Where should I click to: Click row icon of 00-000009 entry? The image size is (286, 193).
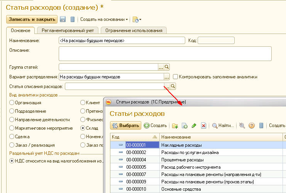pos(121,181)
